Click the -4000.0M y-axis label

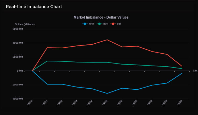click(x=18, y=99)
